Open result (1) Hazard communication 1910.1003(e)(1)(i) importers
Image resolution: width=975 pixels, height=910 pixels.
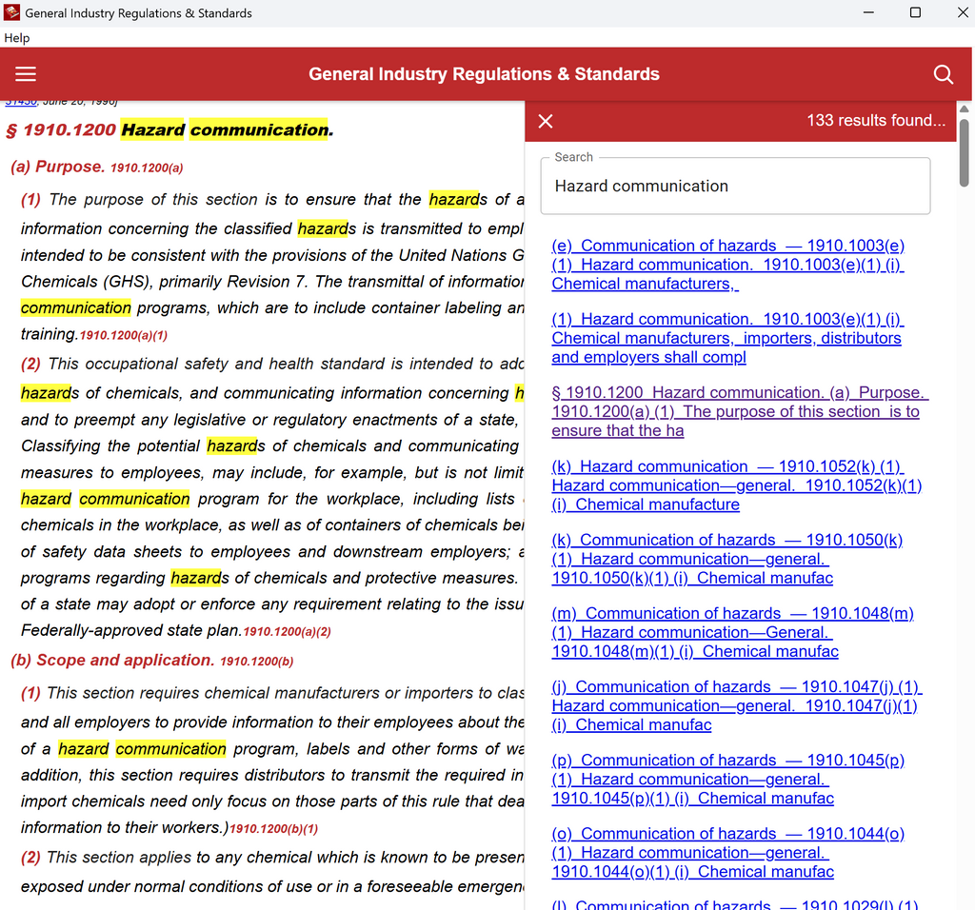[727, 338]
